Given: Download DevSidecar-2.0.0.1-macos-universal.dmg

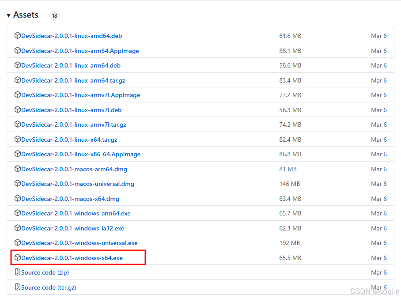Looking at the screenshot, I should (78, 184).
